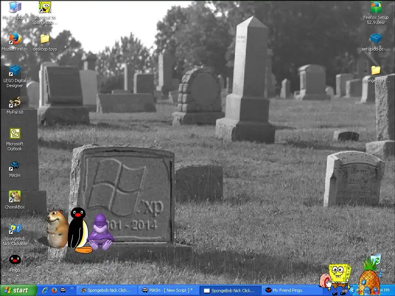
Task: Run the Firefox Setup 52.9.0esr installer
Action: coord(376,13)
